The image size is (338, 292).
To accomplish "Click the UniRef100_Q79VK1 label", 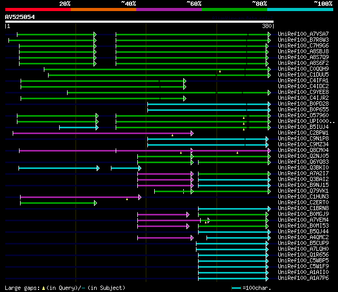I will 303,191.
